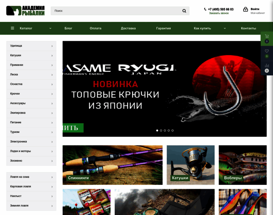The width and height of the screenshot is (273, 215).
Task: Open the Электроника sidebar category
Action: (x=31, y=142)
